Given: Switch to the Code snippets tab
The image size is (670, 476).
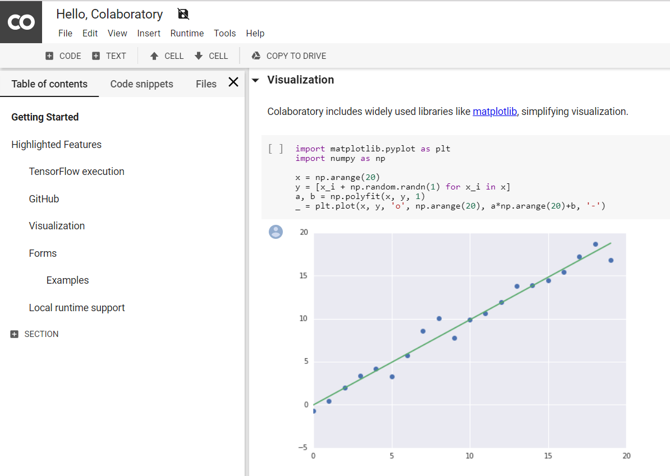Looking at the screenshot, I should click(141, 84).
